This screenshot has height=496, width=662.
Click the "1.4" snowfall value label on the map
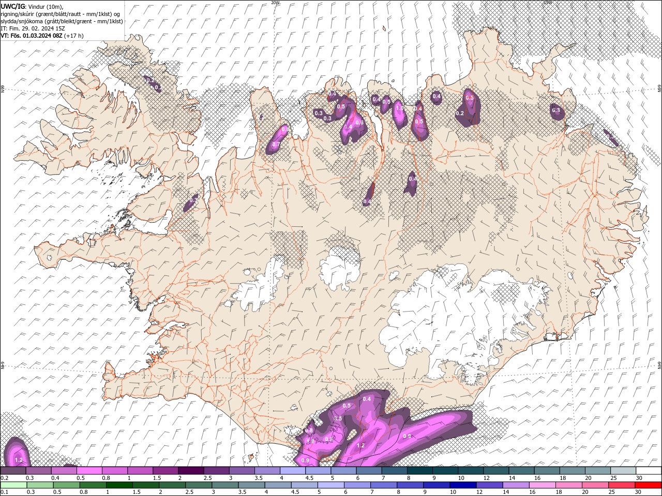pyautogui.click(x=348, y=127)
